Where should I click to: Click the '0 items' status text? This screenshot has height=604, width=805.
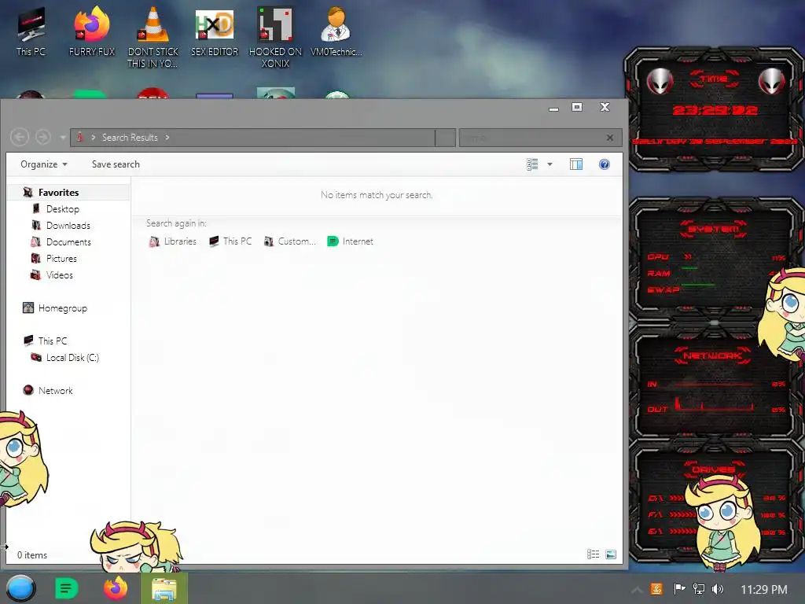[32, 555]
